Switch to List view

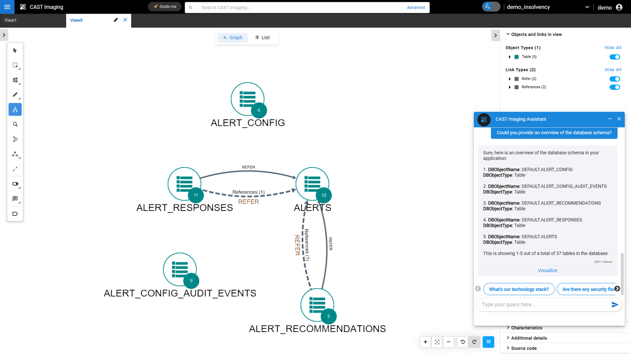coord(262,38)
